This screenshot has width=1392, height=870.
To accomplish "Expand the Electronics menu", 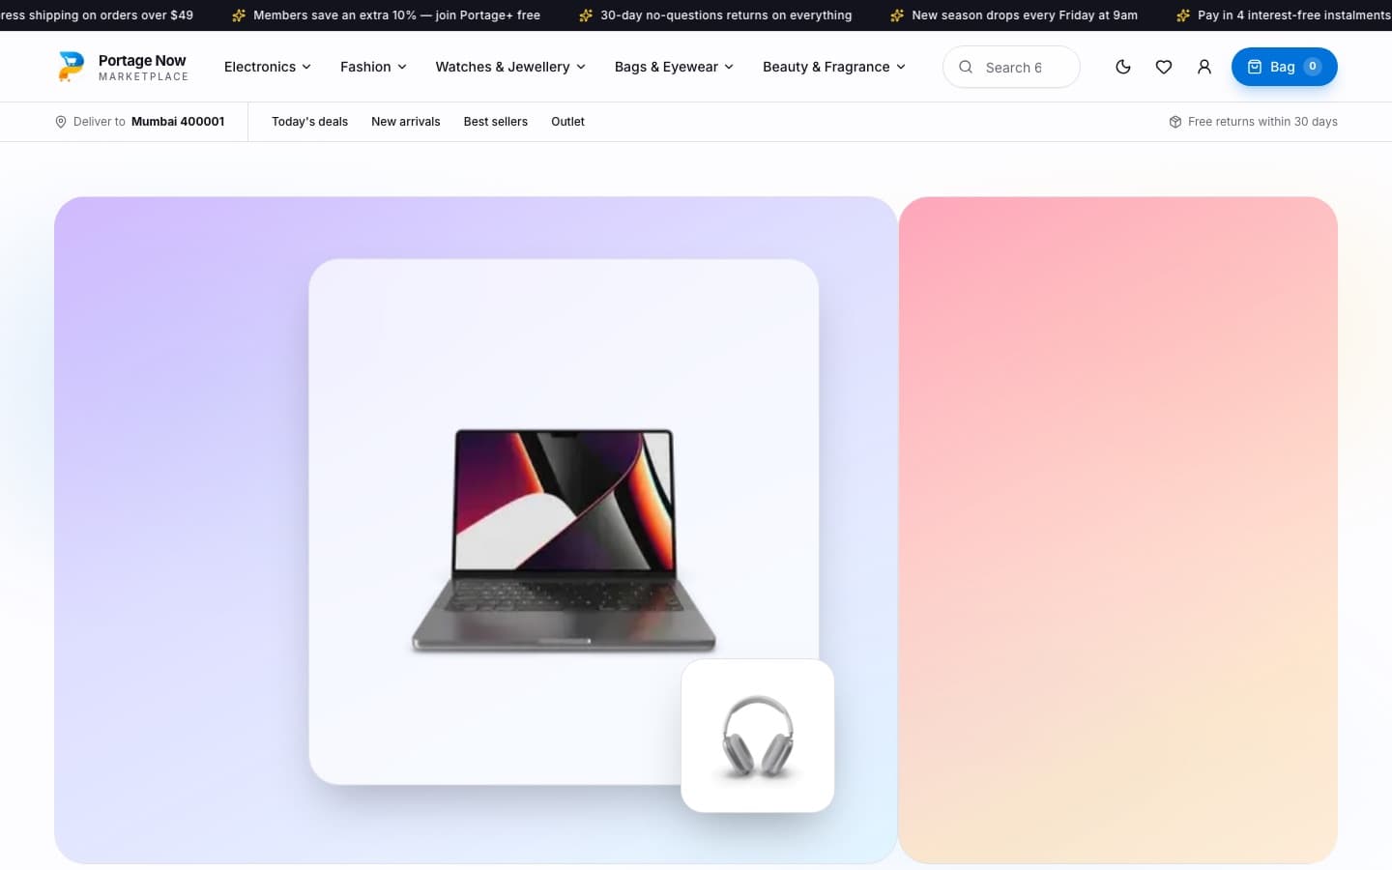I will point(268,67).
